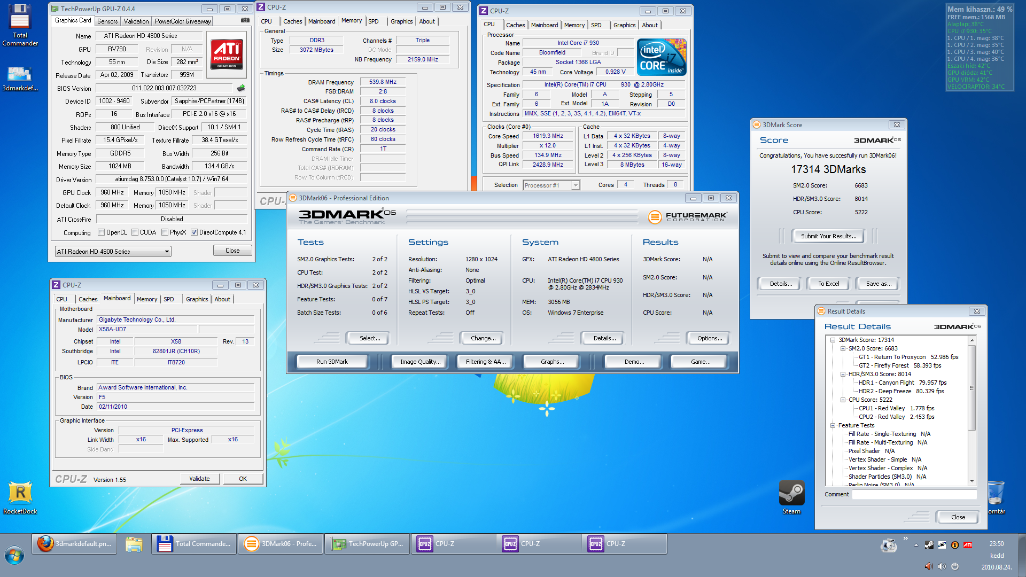Toggle the OpenCL checkbox in GPU-Z

pyautogui.click(x=102, y=232)
